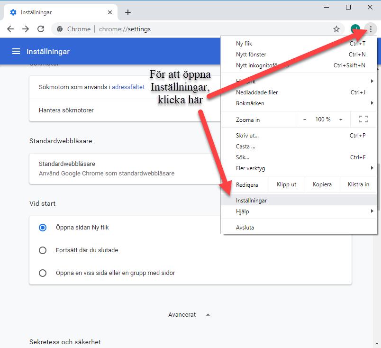Click the Chrome site info icon
381x348 pixels.
click(60, 29)
